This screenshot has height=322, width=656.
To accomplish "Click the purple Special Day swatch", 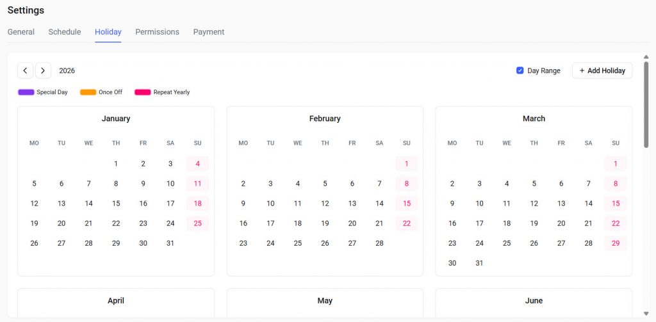I will click(26, 92).
